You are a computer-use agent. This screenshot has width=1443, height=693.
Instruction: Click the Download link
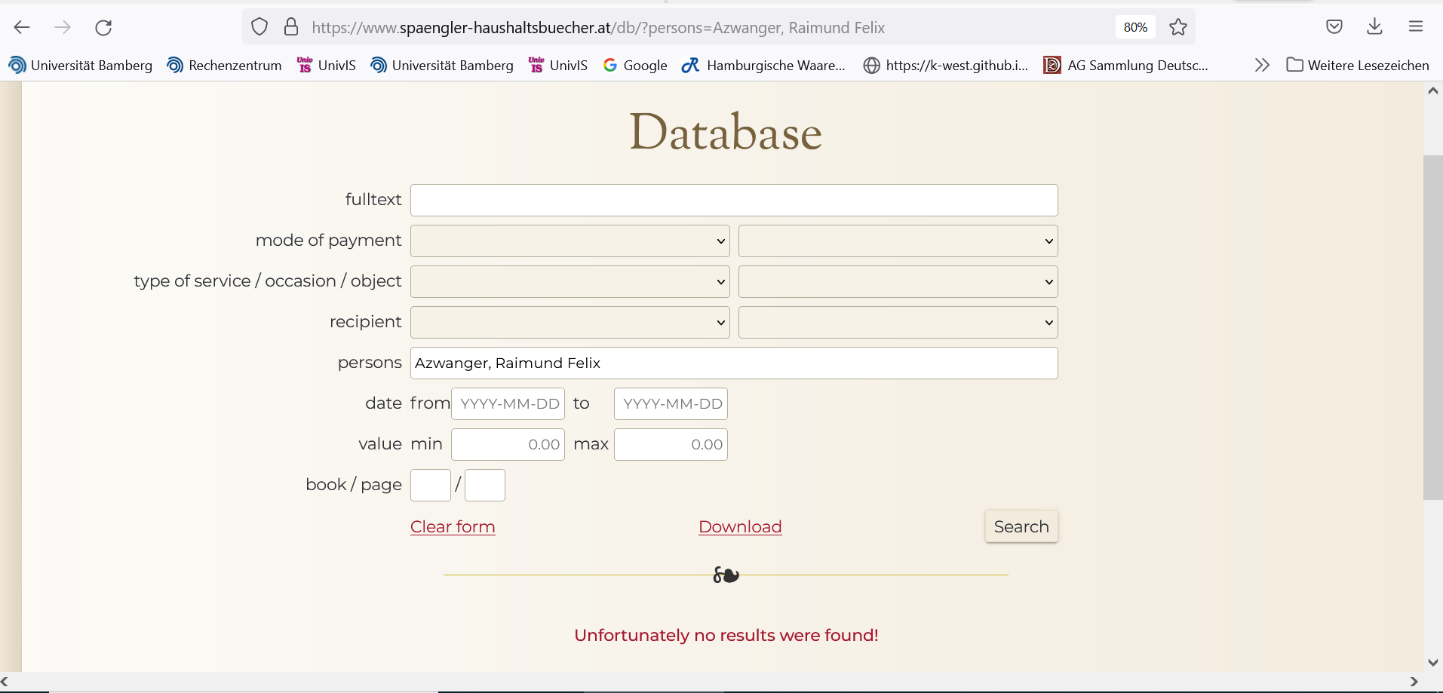click(x=740, y=526)
